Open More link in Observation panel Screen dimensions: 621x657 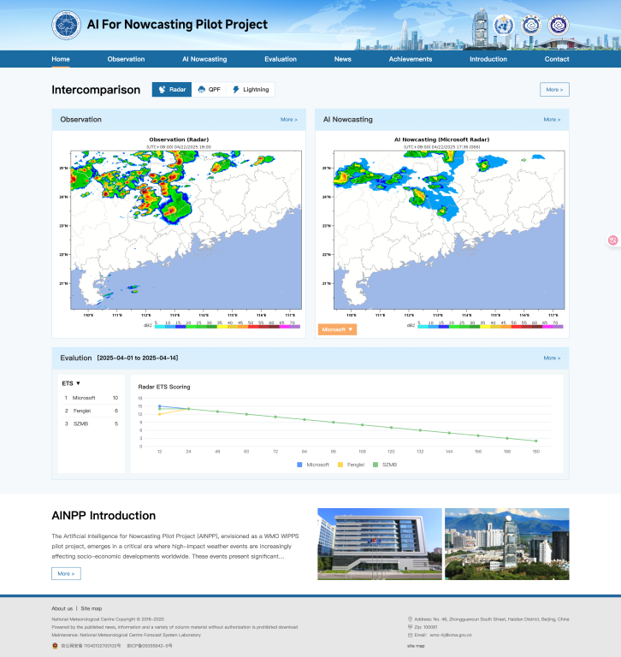(x=289, y=120)
